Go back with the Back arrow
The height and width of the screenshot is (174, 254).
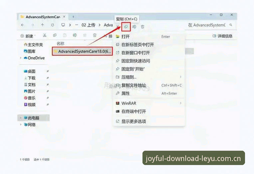point(23,25)
